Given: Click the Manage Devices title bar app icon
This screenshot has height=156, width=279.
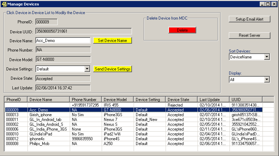Looking at the screenshot, I should pos(4,4).
